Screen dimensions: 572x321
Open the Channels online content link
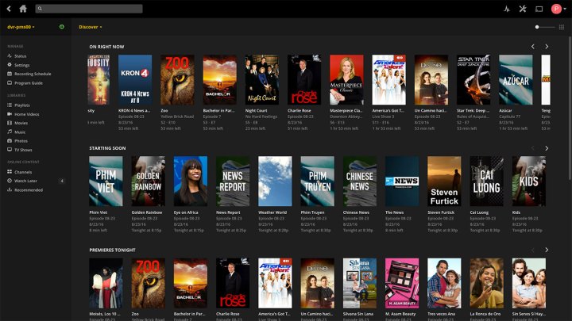(x=23, y=172)
